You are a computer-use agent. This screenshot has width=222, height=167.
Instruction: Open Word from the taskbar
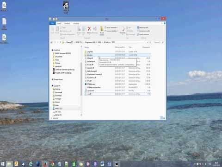[x=102, y=164]
